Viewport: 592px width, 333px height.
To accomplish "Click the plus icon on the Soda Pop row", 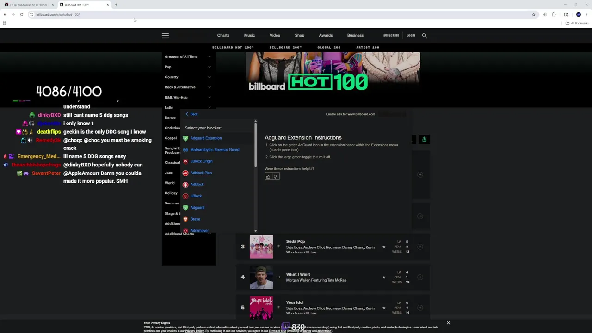I will click(420, 247).
